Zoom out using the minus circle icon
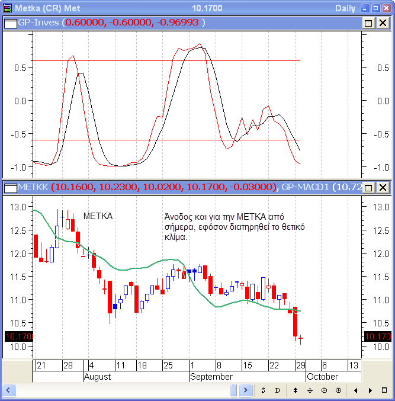 (x=324, y=391)
